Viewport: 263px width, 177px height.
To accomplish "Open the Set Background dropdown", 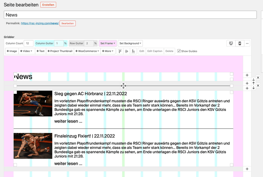I will [130, 43].
